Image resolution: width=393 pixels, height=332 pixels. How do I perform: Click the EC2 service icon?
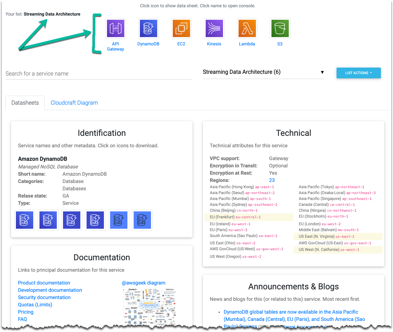(x=181, y=28)
